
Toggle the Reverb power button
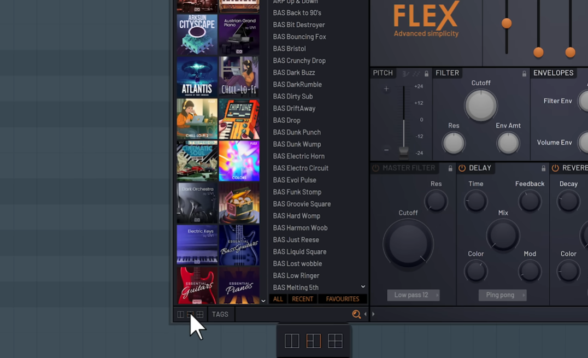pyautogui.click(x=555, y=168)
